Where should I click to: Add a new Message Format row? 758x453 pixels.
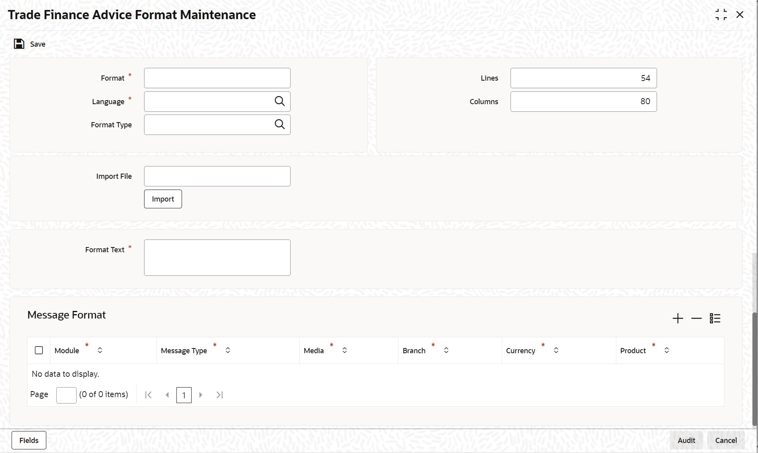click(x=677, y=318)
